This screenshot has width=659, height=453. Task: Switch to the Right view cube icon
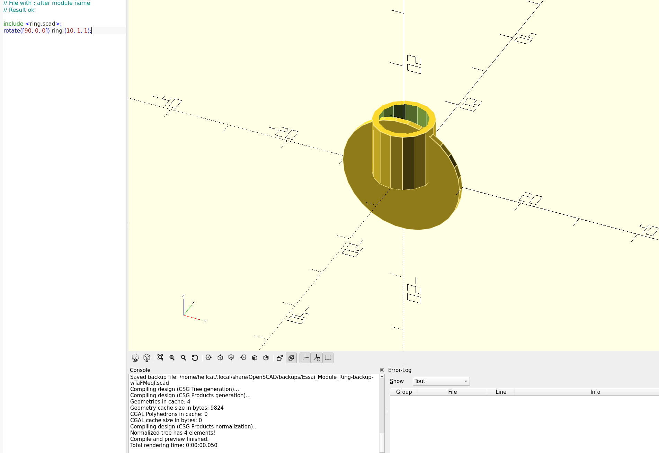pos(208,358)
